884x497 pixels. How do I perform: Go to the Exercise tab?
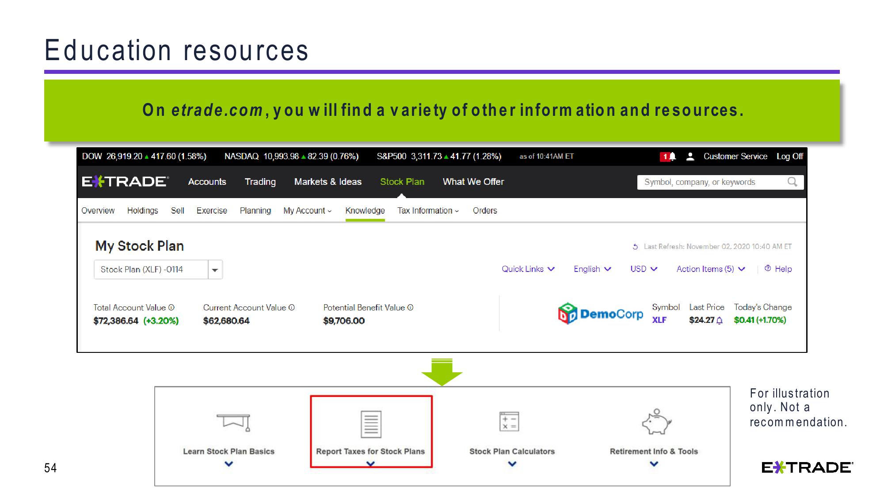(212, 211)
